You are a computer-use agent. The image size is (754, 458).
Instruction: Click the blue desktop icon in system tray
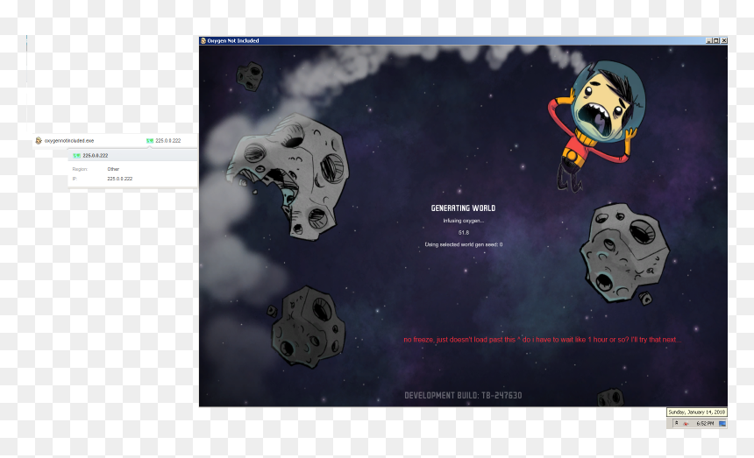(722, 424)
